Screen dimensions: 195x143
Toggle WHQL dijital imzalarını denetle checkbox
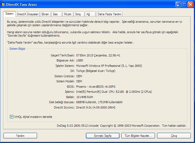11,117
